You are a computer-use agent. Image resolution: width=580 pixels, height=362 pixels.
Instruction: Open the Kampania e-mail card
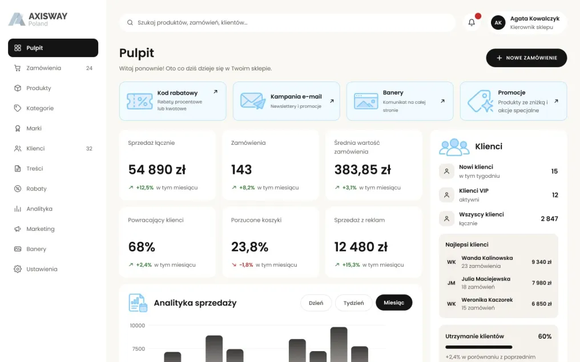[287, 101]
